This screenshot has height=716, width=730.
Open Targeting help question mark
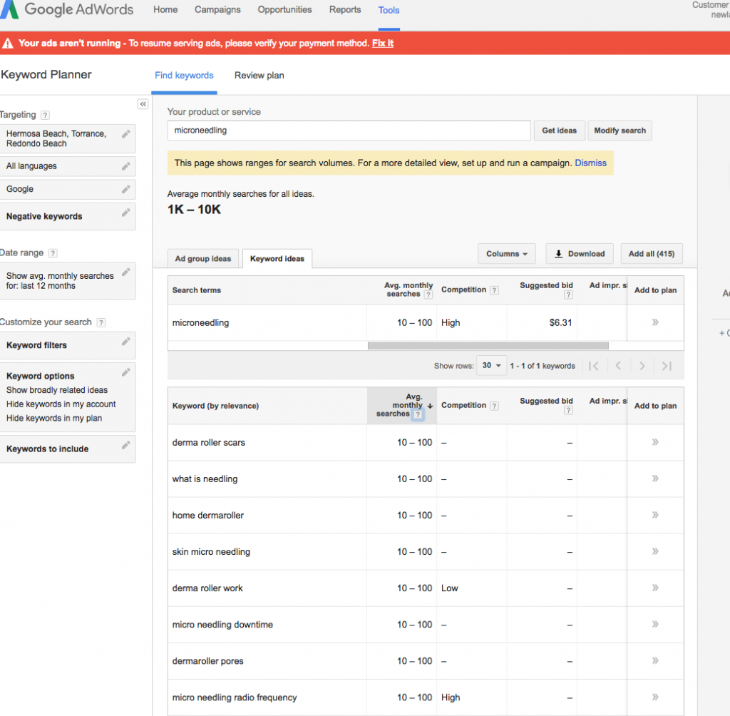tap(45, 115)
